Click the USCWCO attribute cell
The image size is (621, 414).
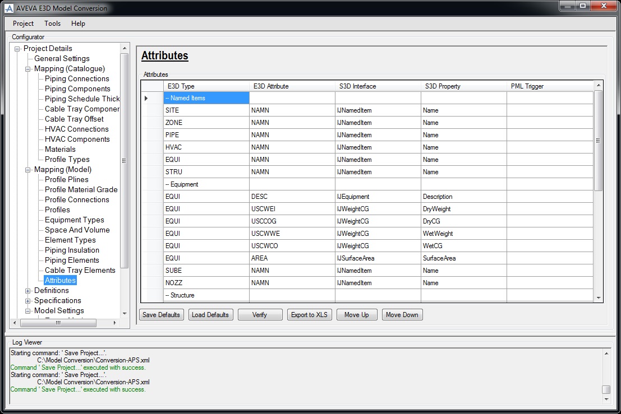point(292,245)
